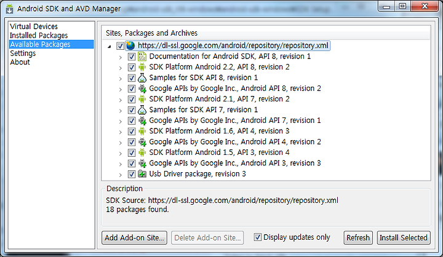Click the flask icon for Samples API 8

click(142, 77)
